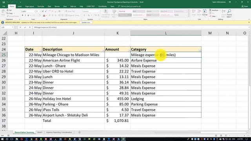Viewport: 251px width, 141px height.
Task: Confirm entry with checkmark icon
Action: (x=25, y=27)
